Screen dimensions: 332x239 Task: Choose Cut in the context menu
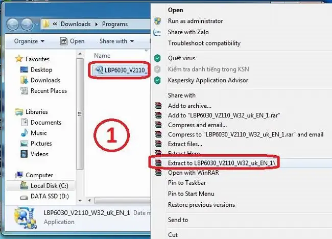click(x=173, y=235)
